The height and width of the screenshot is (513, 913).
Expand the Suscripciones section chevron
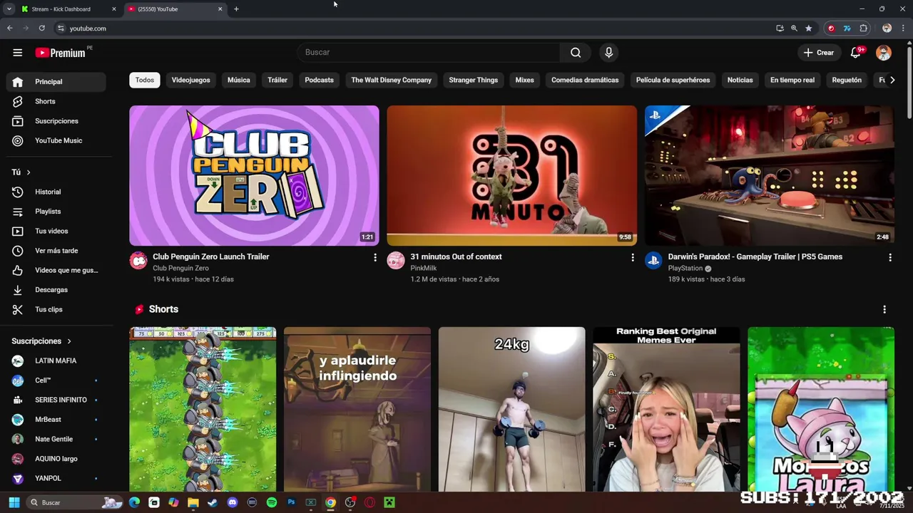click(69, 341)
